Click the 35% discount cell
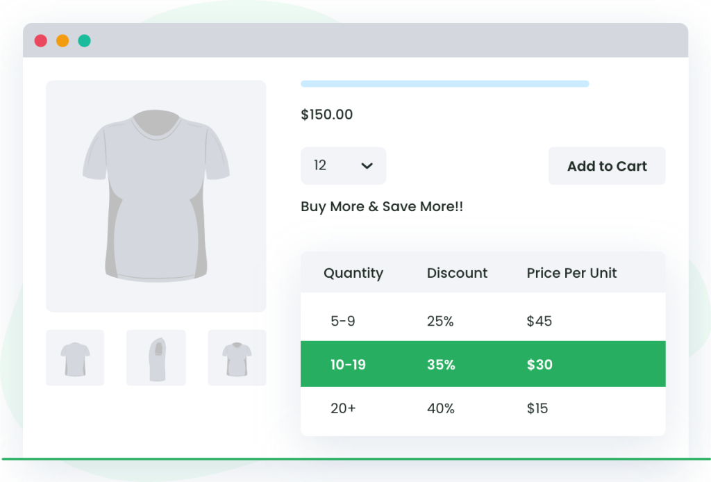Viewport: 711px width, 482px height. click(441, 365)
